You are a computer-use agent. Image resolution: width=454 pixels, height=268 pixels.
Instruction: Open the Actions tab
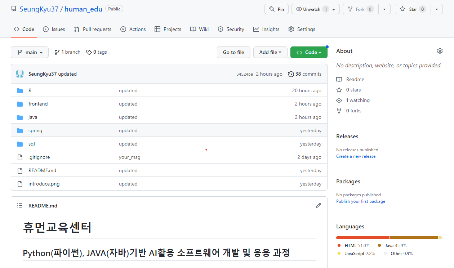(x=133, y=29)
